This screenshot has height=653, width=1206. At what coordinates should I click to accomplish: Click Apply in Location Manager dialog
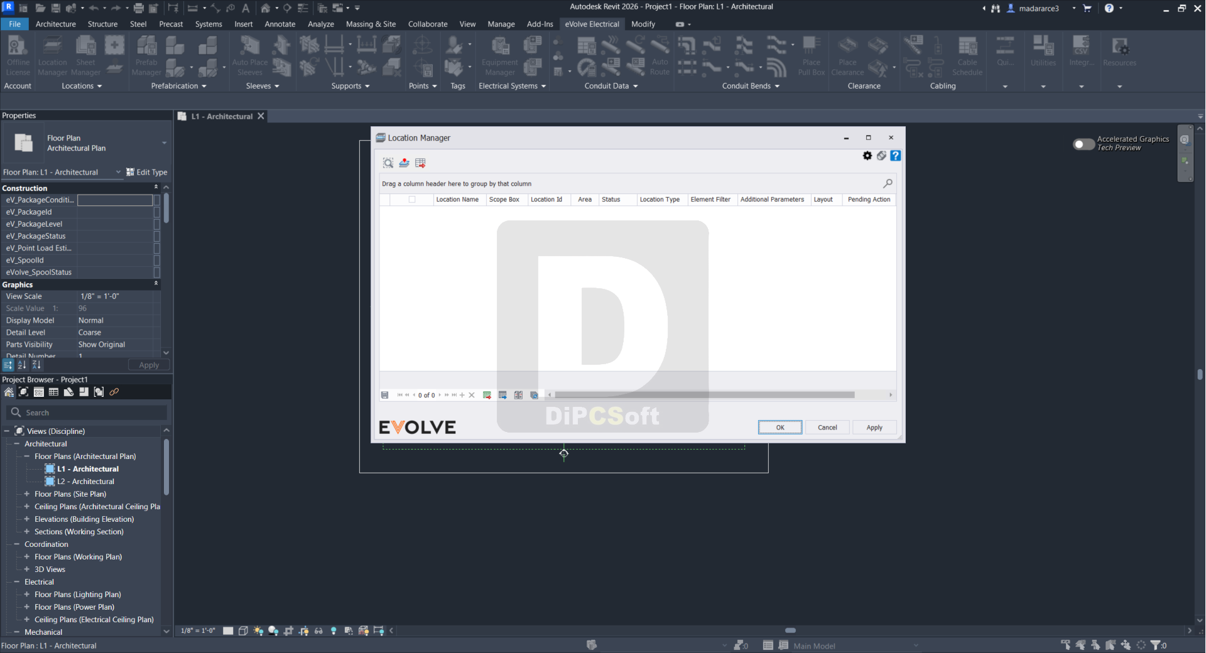[874, 428]
